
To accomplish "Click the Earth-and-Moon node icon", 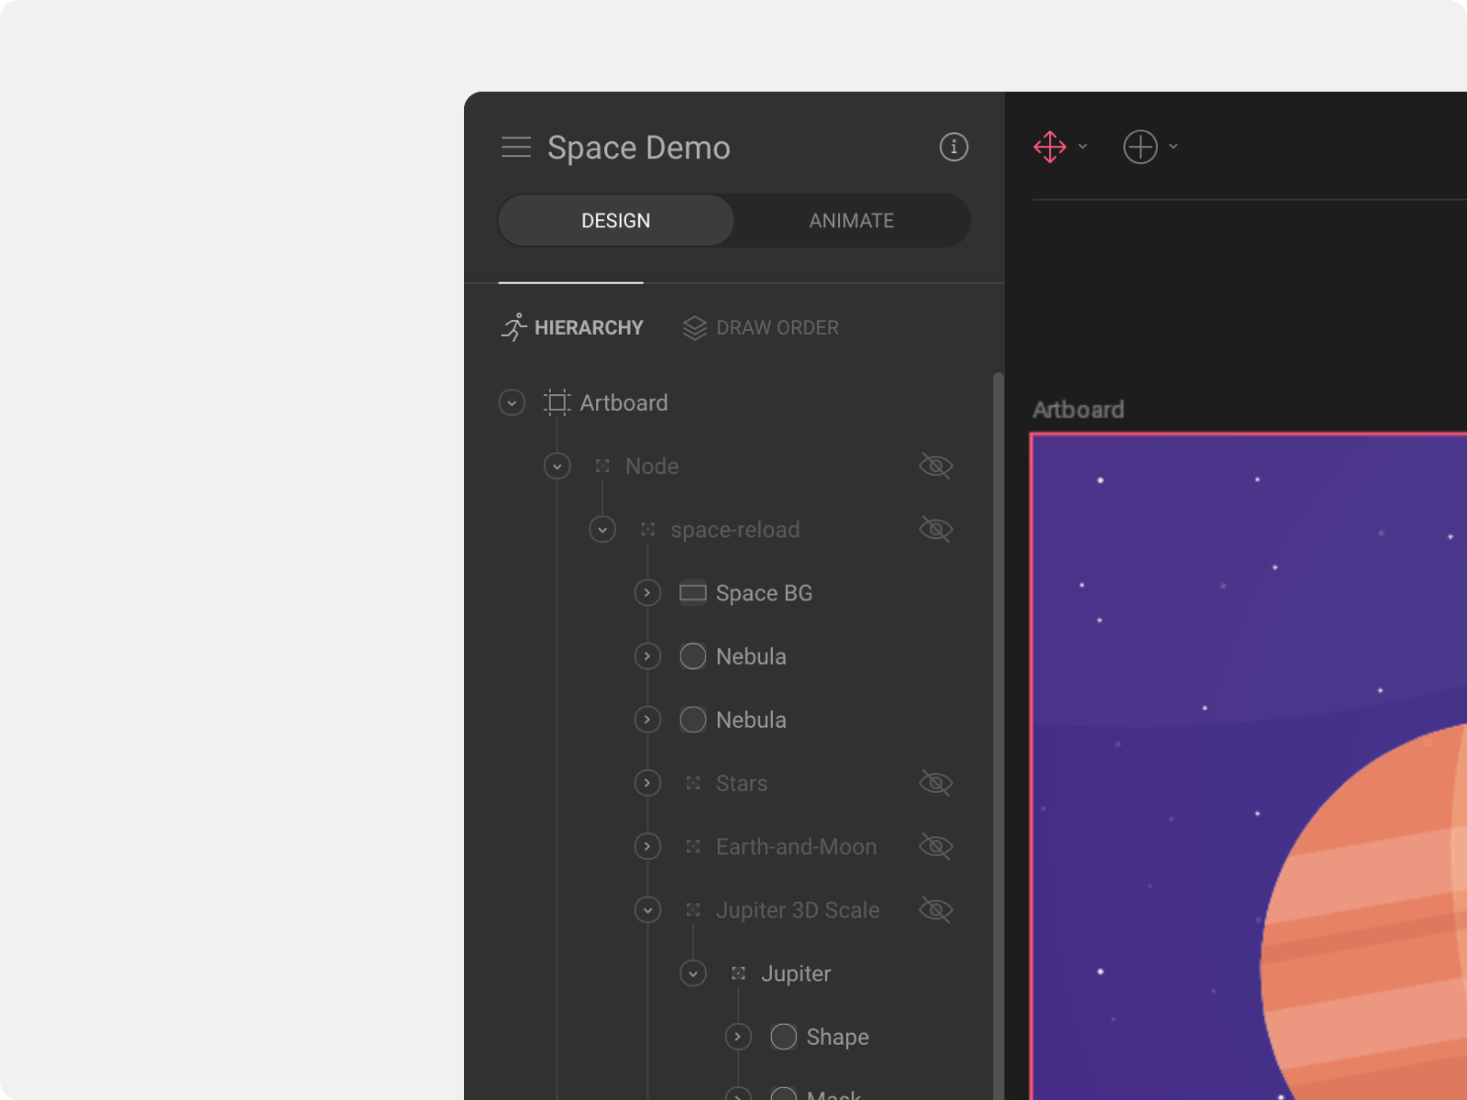I will click(x=693, y=846).
